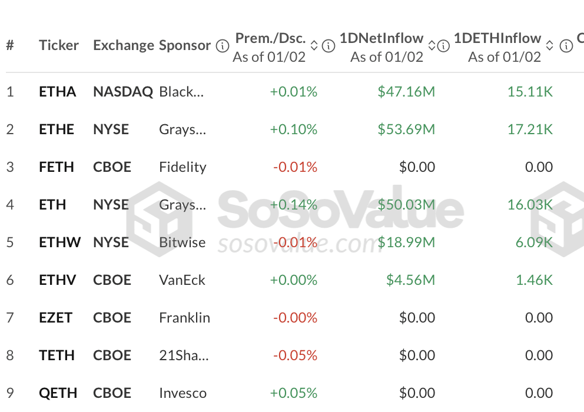Viewport: 584px width, 412px height.
Task: Open the ETHA ticker row
Action: tap(57, 92)
